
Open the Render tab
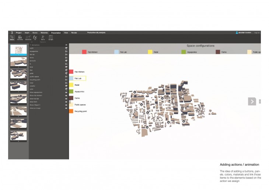(x=74, y=33)
